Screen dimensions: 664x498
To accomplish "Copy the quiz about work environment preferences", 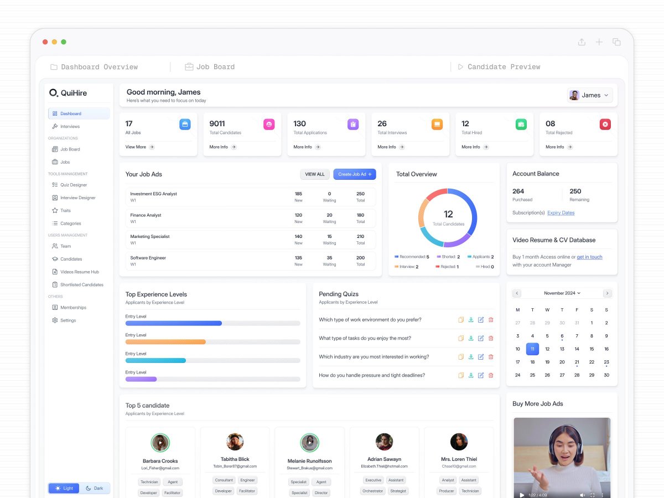I will point(461,319).
